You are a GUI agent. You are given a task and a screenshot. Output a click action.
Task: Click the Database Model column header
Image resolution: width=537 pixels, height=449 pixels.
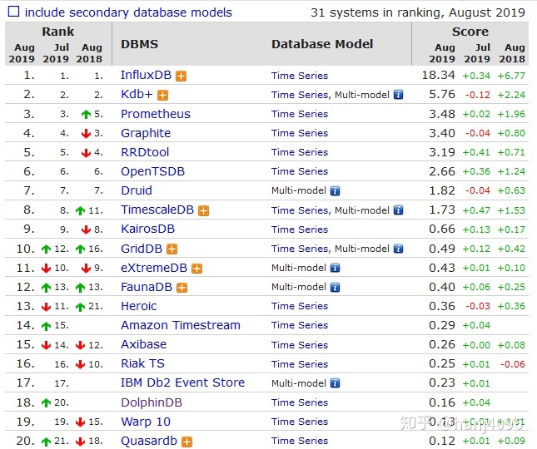coord(322,44)
